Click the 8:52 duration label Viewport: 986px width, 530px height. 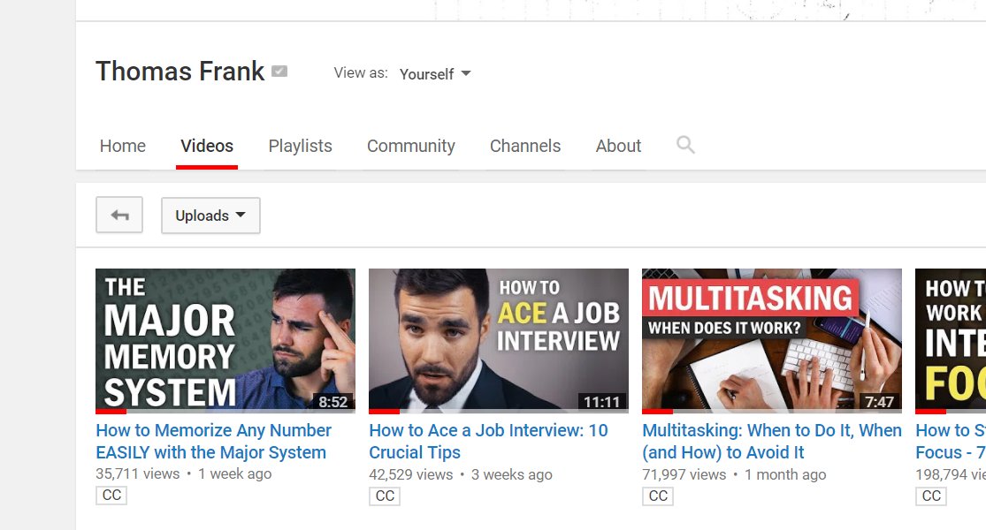click(332, 402)
